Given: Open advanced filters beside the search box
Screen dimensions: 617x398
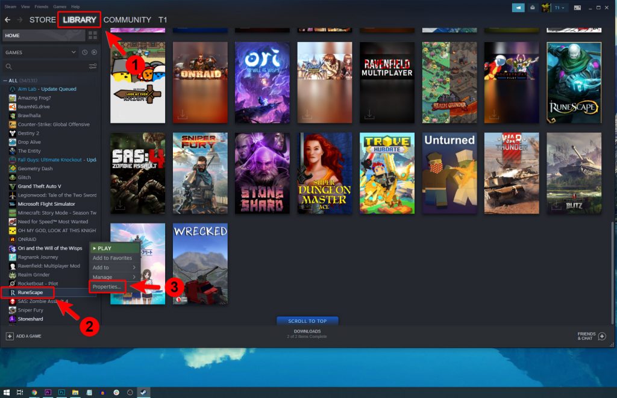Looking at the screenshot, I should (x=93, y=66).
